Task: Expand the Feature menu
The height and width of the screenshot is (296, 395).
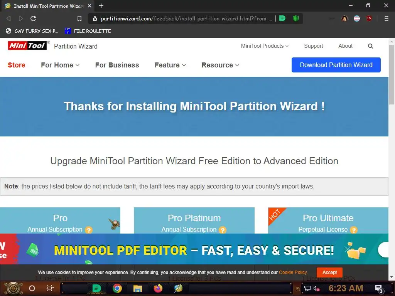Action: coord(170,65)
